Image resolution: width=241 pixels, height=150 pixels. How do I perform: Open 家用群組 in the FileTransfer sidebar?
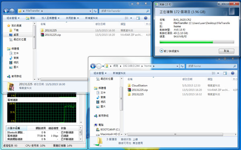click(14, 76)
